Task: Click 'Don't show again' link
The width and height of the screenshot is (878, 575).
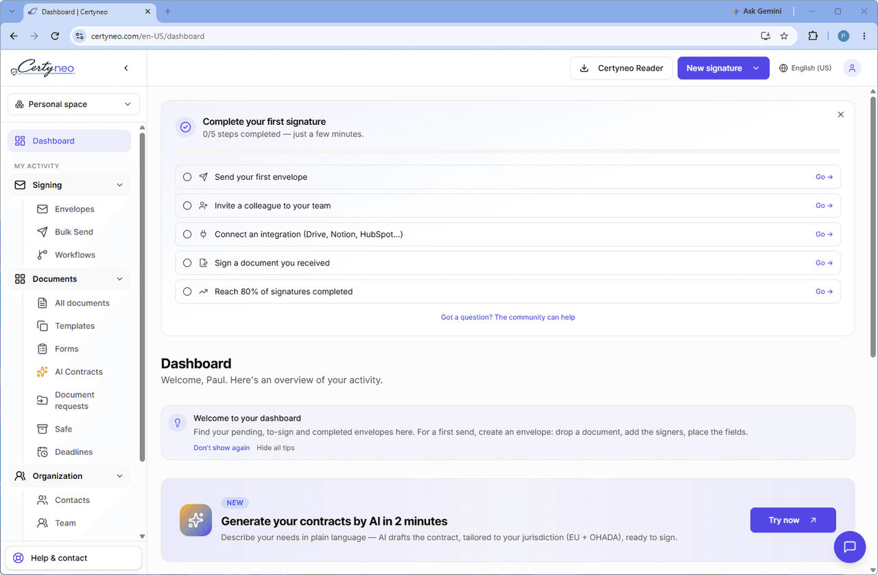Action: 222,448
